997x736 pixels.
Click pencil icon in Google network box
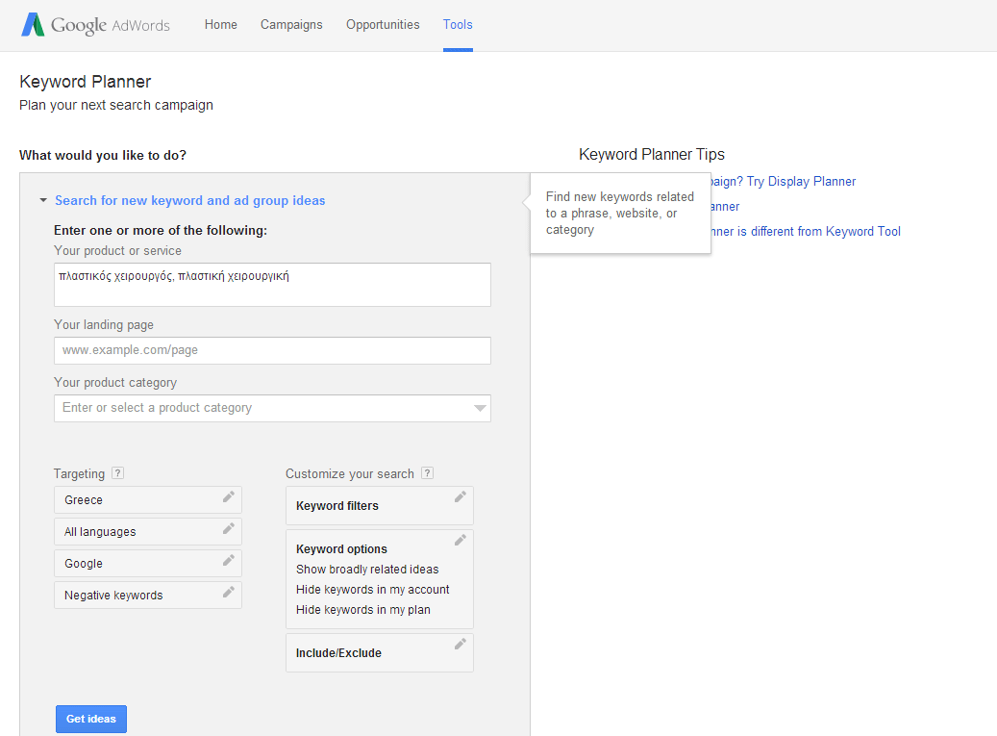click(x=228, y=561)
